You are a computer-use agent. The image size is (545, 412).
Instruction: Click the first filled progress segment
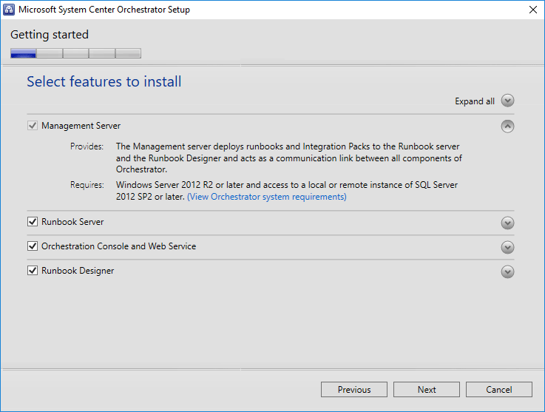23,53
